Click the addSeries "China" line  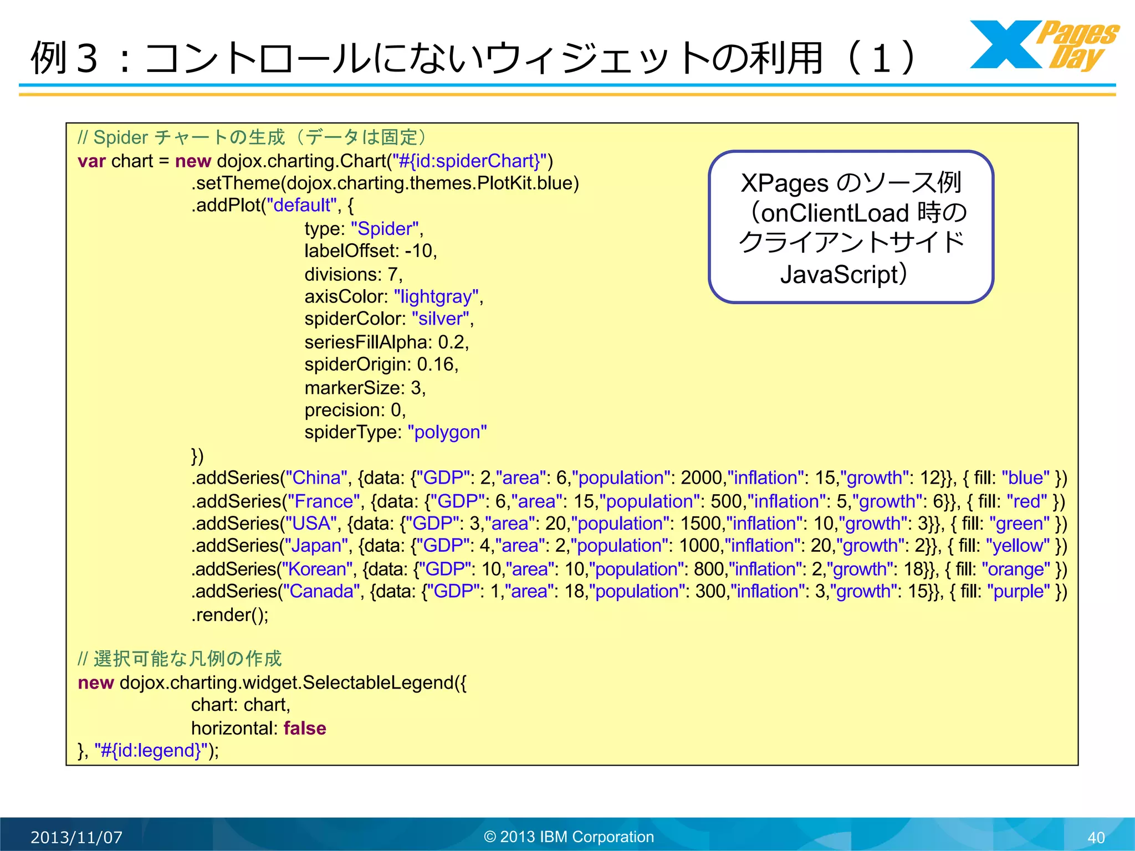click(629, 478)
